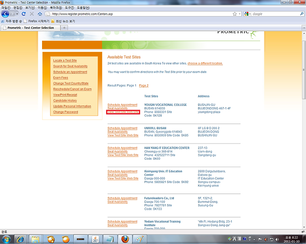Open Candidate History link
Screen dimensions: 306x244
(x=65, y=100)
